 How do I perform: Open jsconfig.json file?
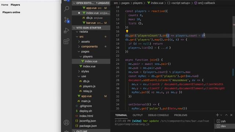[91, 121]
